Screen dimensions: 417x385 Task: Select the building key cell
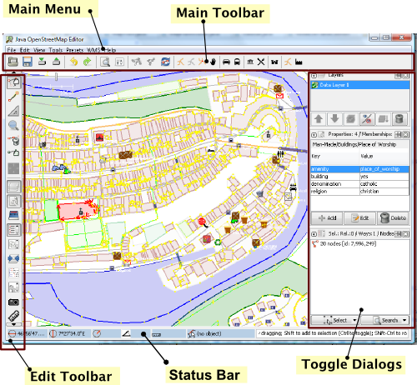[x=335, y=177]
